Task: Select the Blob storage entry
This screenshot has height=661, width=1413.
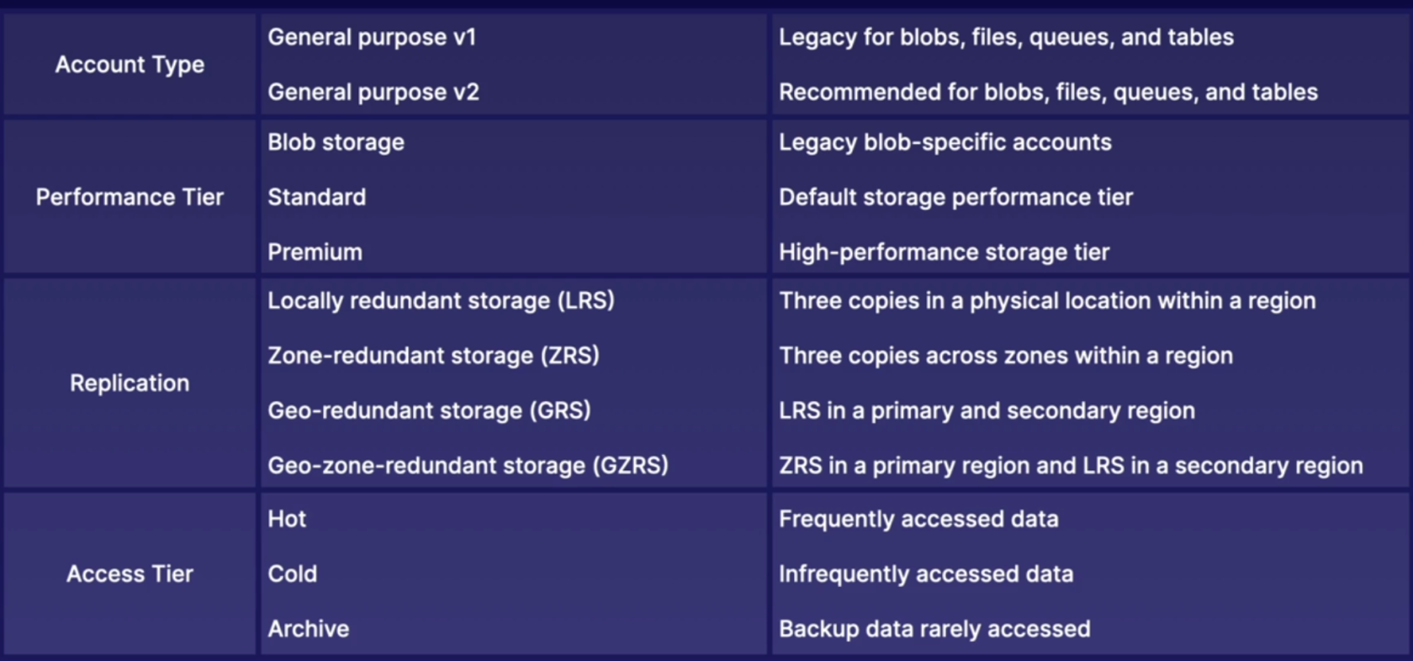Action: 336,142
